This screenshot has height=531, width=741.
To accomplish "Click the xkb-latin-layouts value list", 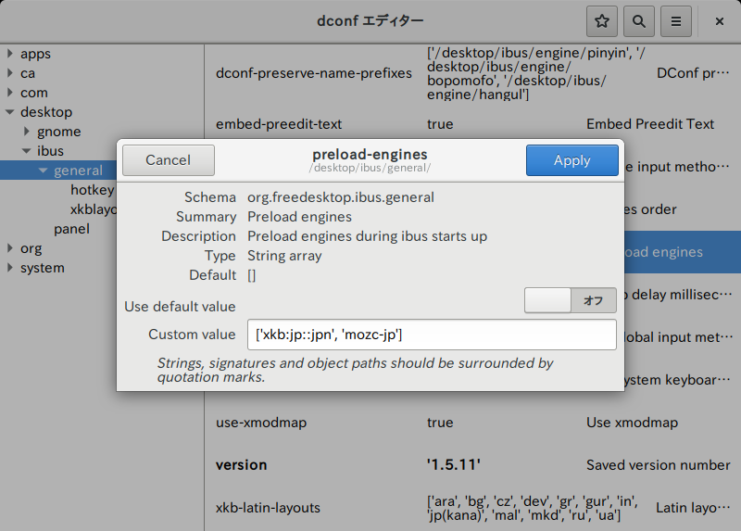I will (533, 508).
